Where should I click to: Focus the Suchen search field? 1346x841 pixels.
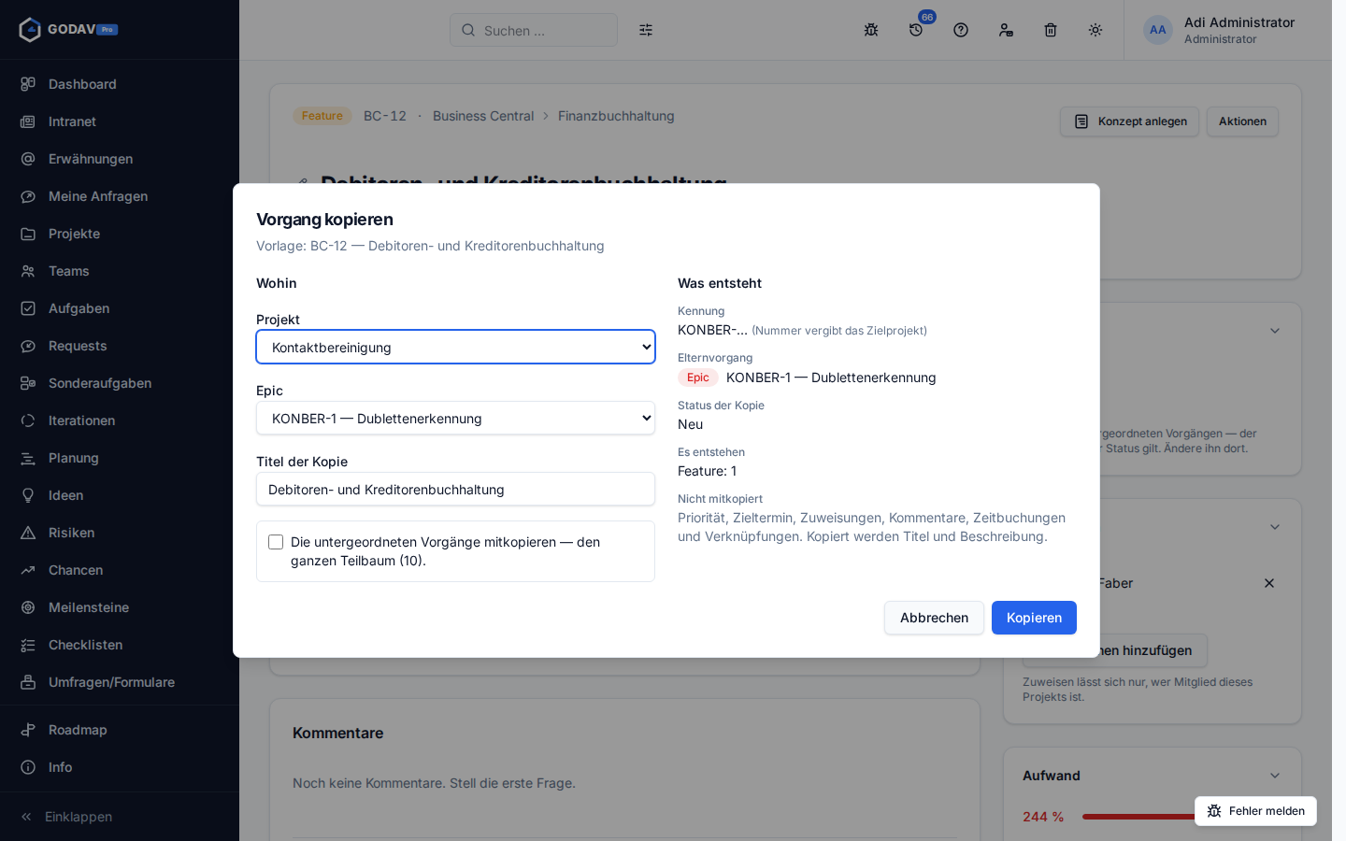(x=534, y=30)
